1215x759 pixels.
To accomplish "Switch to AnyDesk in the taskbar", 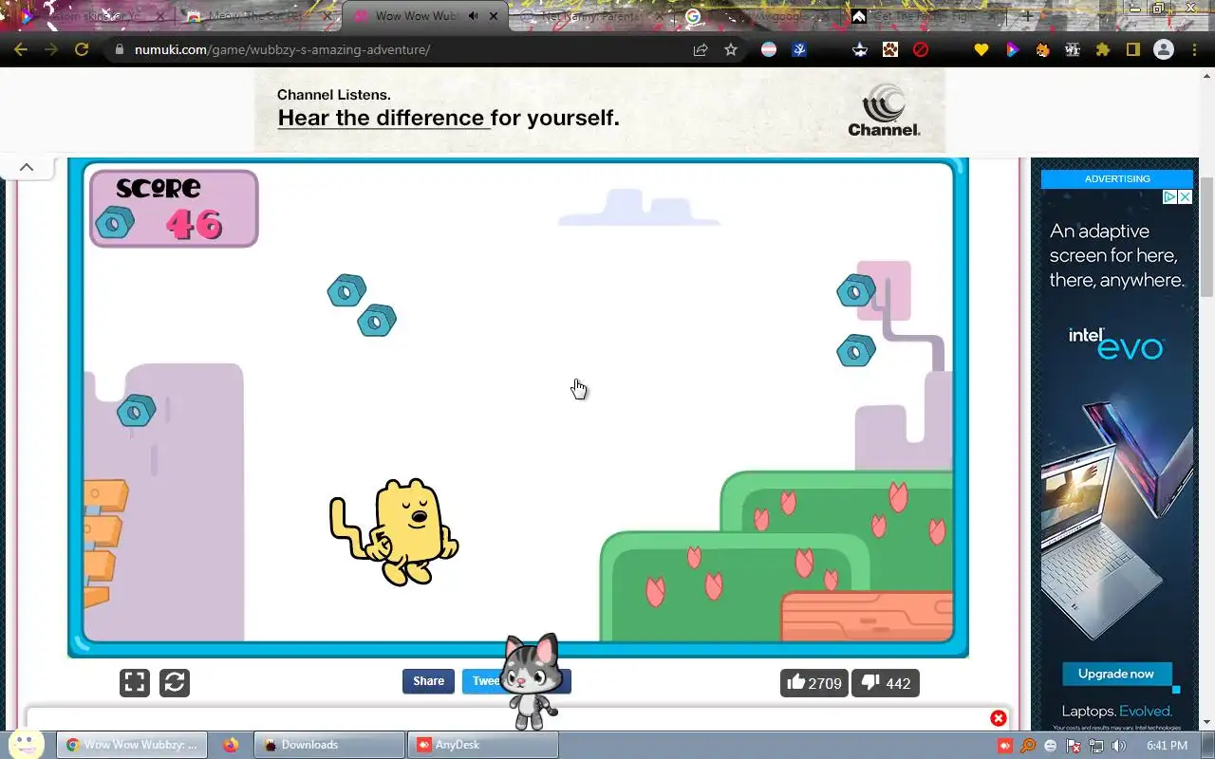I will 482,745.
